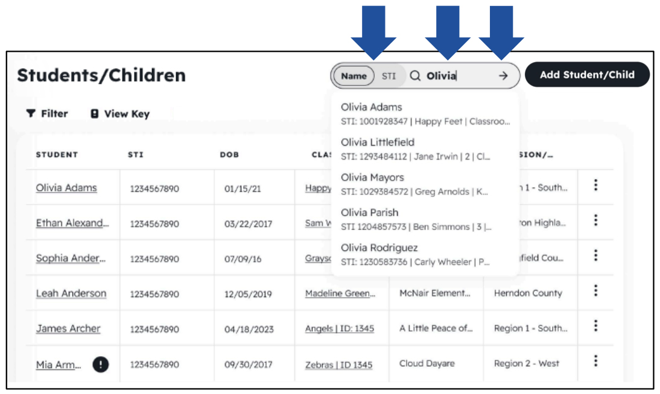660x394 pixels.
Task: Click Region 1 - South... in James Archer row
Action: [530, 328]
